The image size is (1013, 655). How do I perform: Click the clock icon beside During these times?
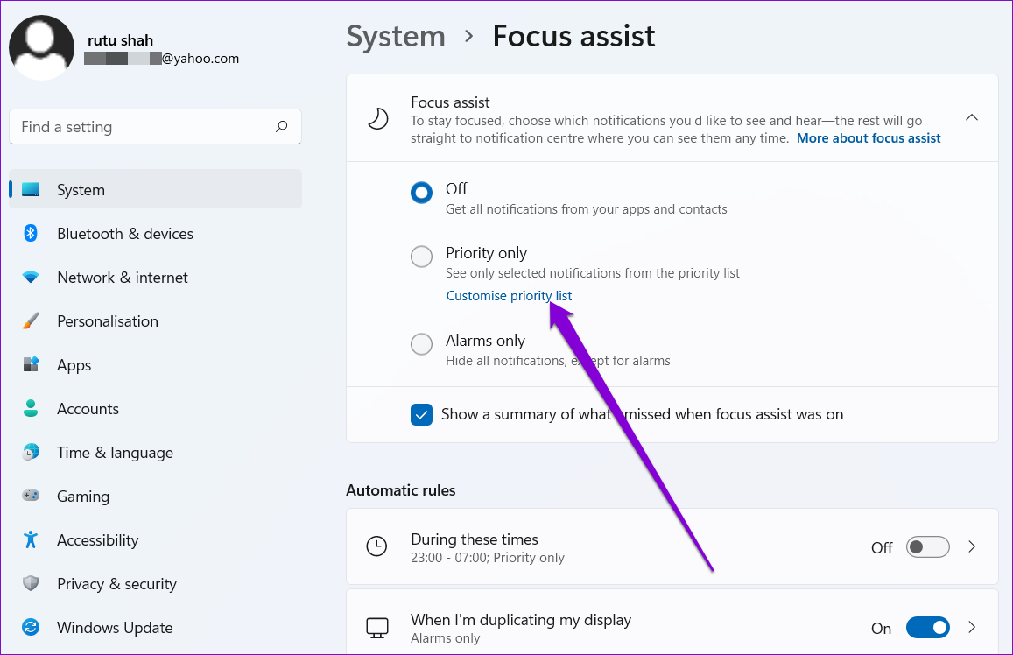click(376, 546)
